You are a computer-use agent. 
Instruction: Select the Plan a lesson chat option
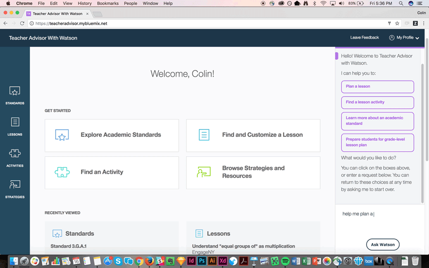[378, 87]
